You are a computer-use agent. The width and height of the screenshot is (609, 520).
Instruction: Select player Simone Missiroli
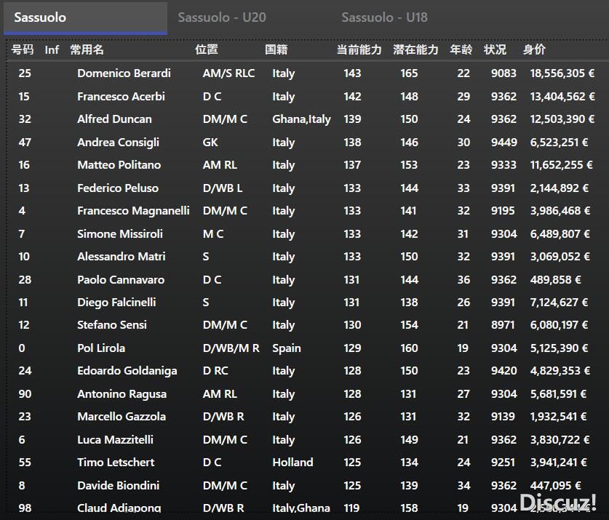(x=119, y=234)
